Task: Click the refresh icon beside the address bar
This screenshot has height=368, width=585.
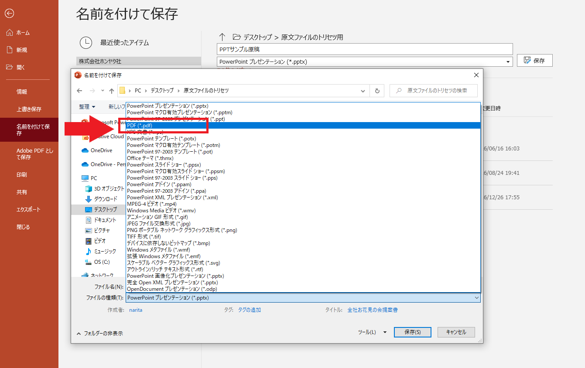Action: [x=377, y=91]
